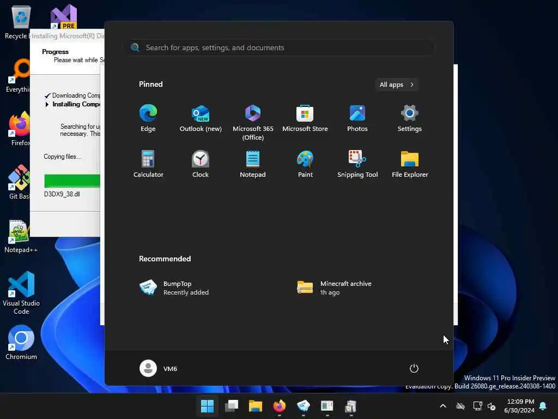Open Microsoft Store pinned app
This screenshot has height=419, width=558.
tap(305, 118)
